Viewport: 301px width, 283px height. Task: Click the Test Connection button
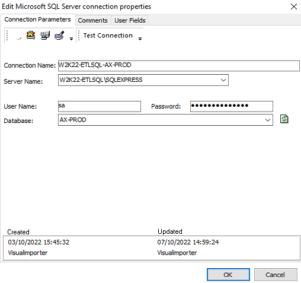tap(108, 36)
